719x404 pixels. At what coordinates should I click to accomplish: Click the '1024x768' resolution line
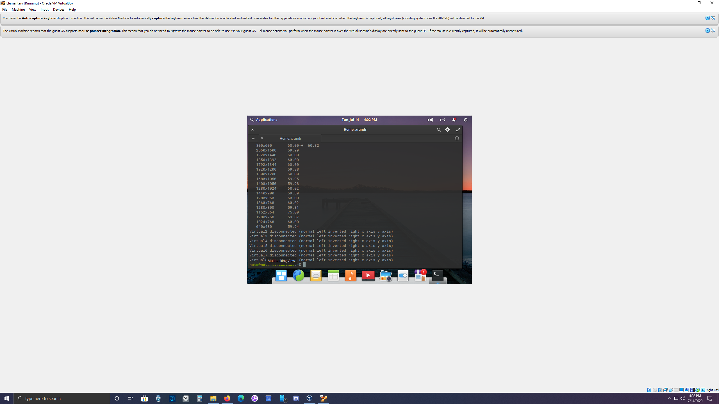pyautogui.click(x=277, y=222)
